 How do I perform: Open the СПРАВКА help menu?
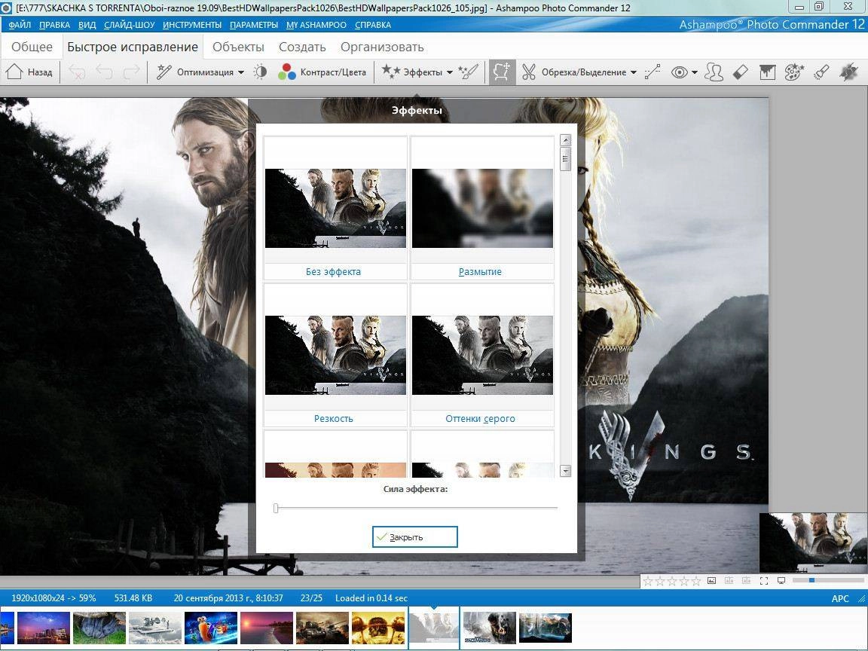click(x=372, y=25)
